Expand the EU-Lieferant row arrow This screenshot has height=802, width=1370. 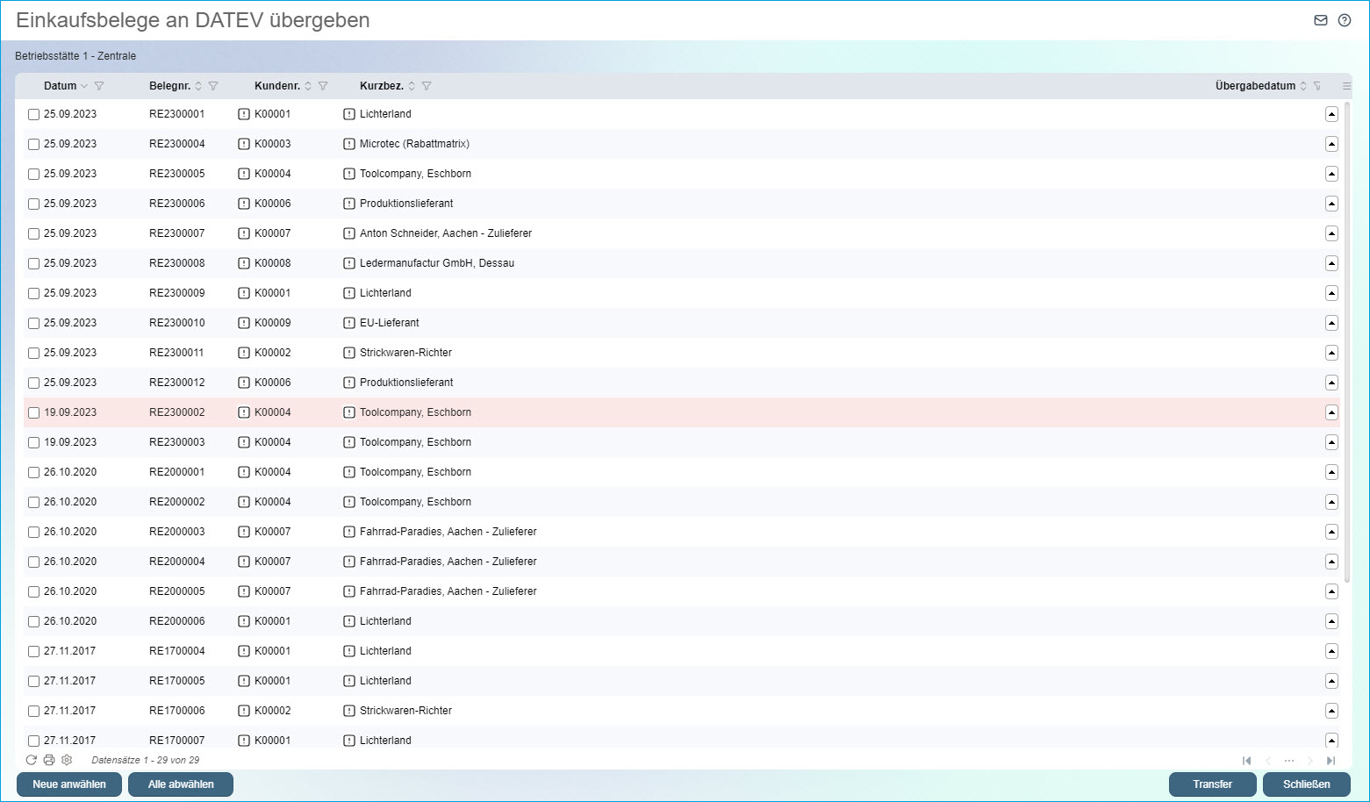pos(1331,323)
